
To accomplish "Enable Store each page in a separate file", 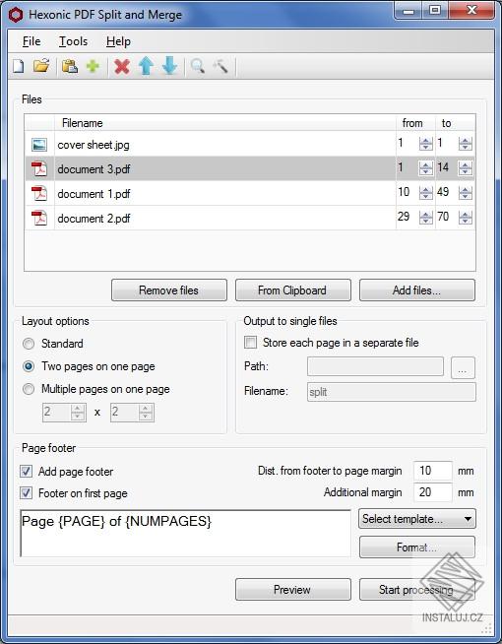I will pos(250,343).
